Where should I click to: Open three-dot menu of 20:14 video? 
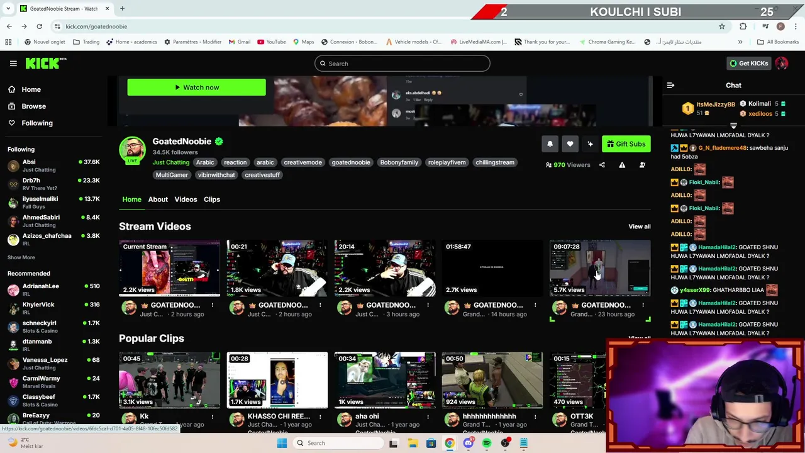point(428,305)
